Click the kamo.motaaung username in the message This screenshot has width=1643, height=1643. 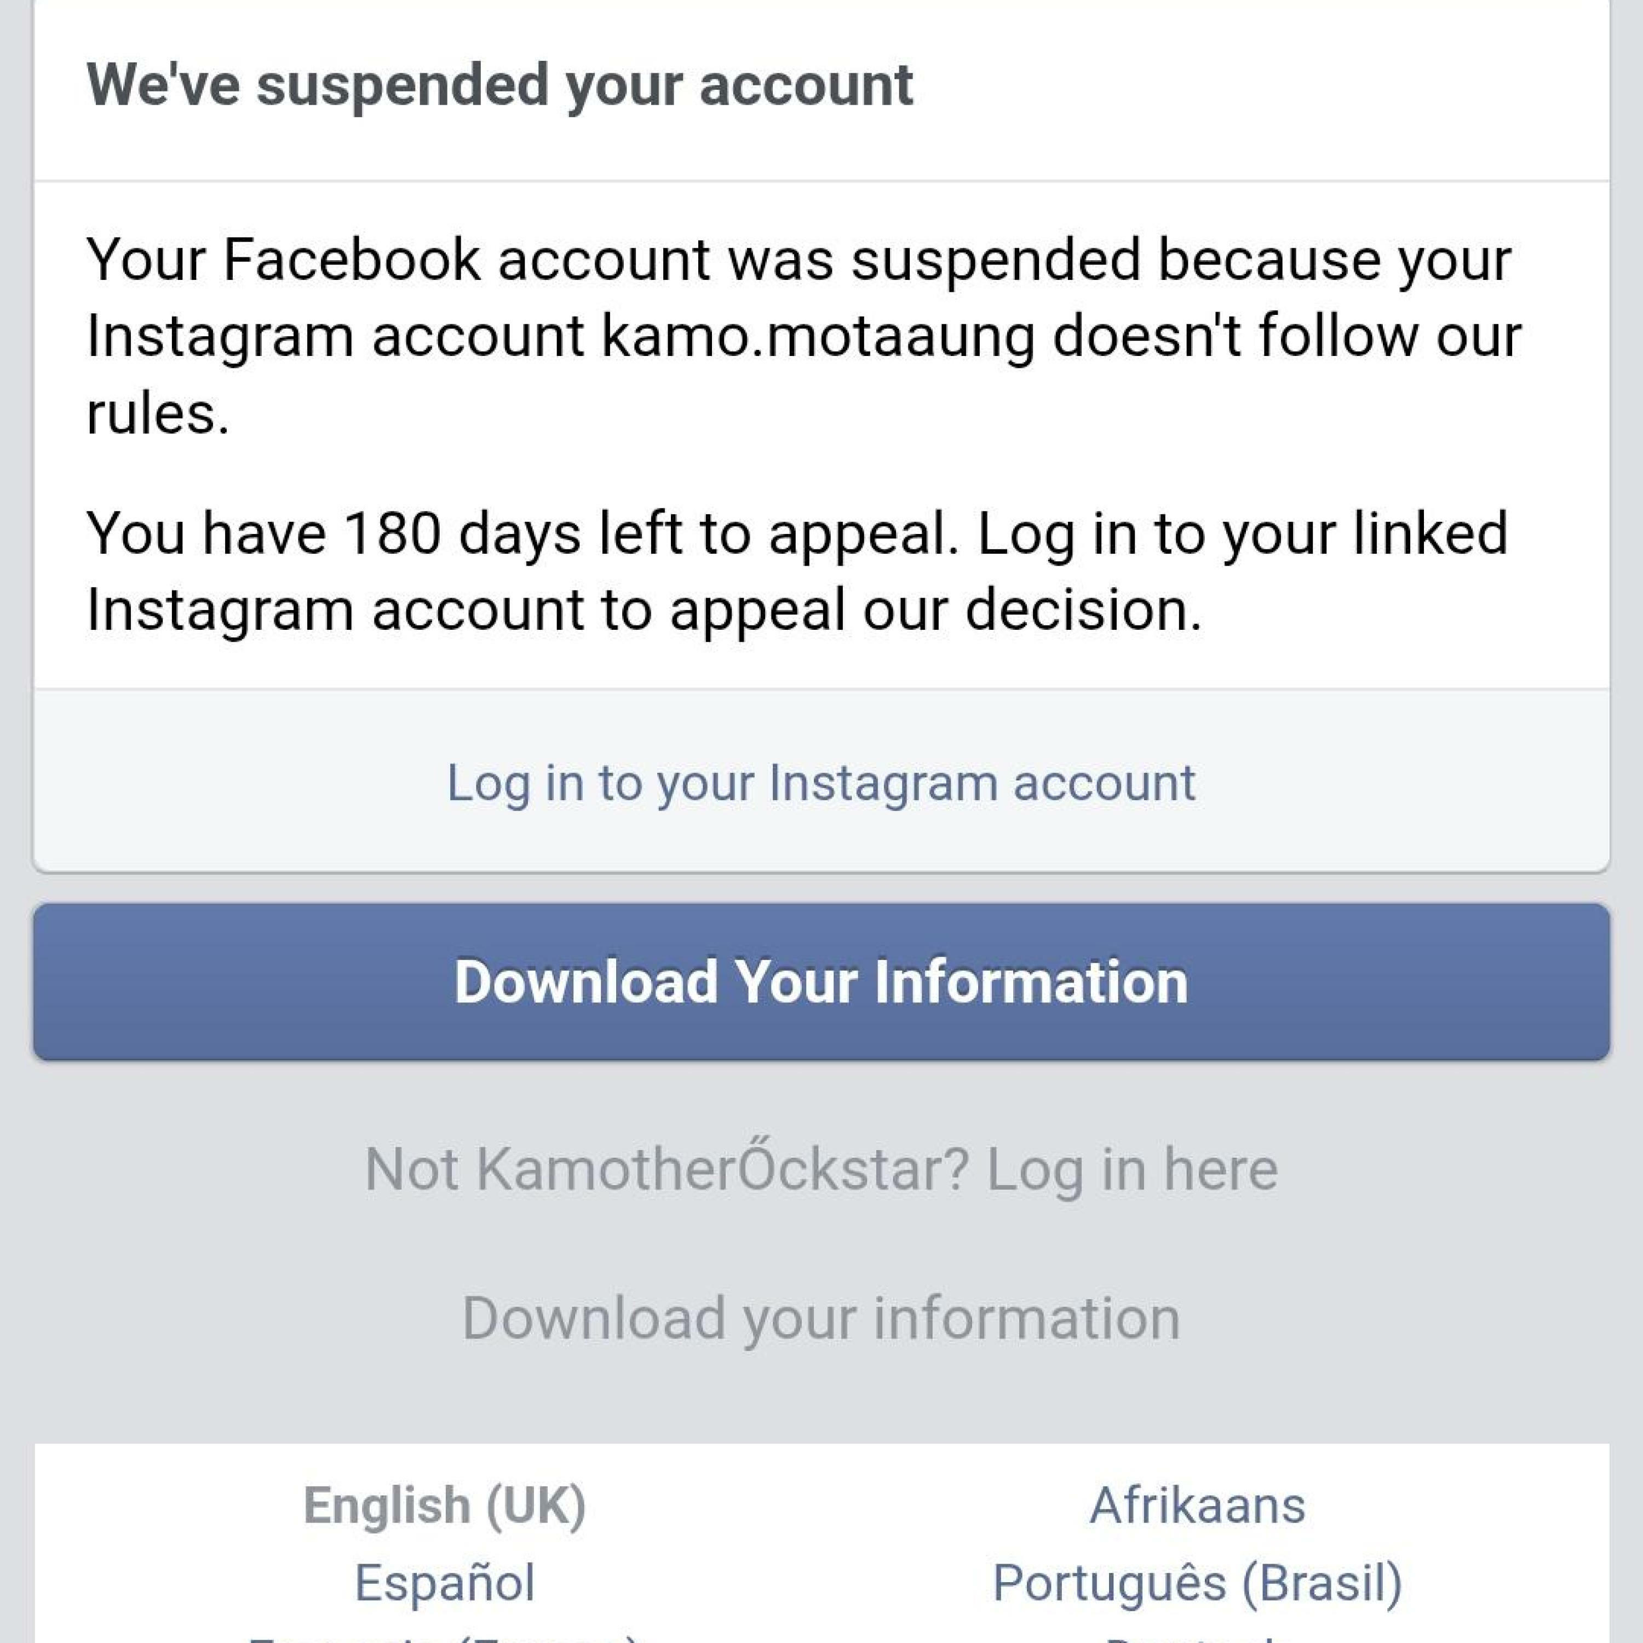click(817, 336)
